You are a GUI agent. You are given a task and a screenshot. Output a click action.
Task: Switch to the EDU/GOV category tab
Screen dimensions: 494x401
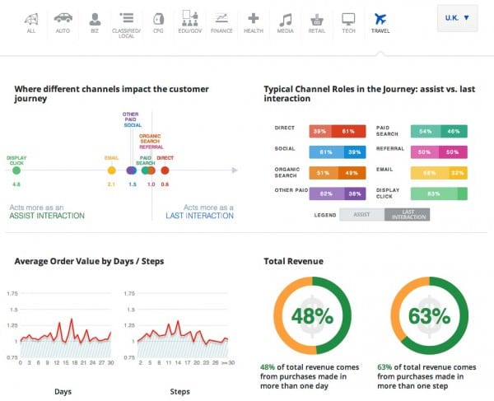click(x=190, y=21)
